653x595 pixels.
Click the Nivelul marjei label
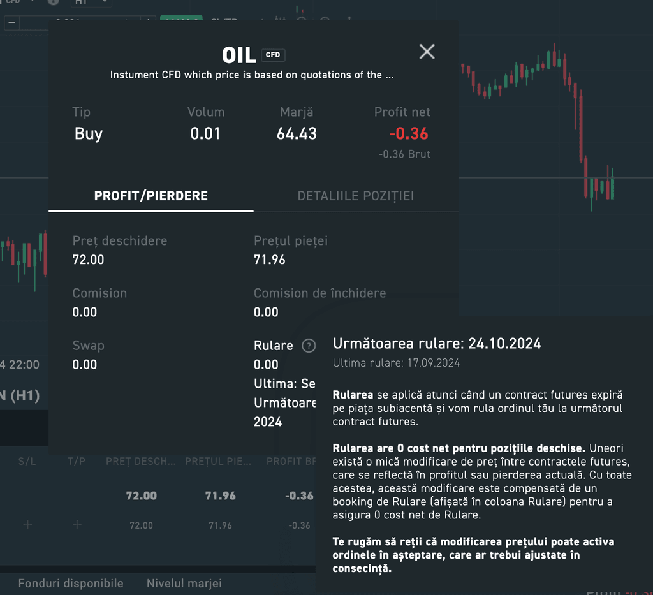(x=184, y=584)
